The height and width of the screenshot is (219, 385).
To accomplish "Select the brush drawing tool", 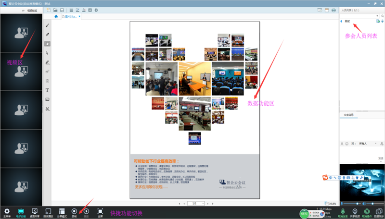I will [x=47, y=25].
